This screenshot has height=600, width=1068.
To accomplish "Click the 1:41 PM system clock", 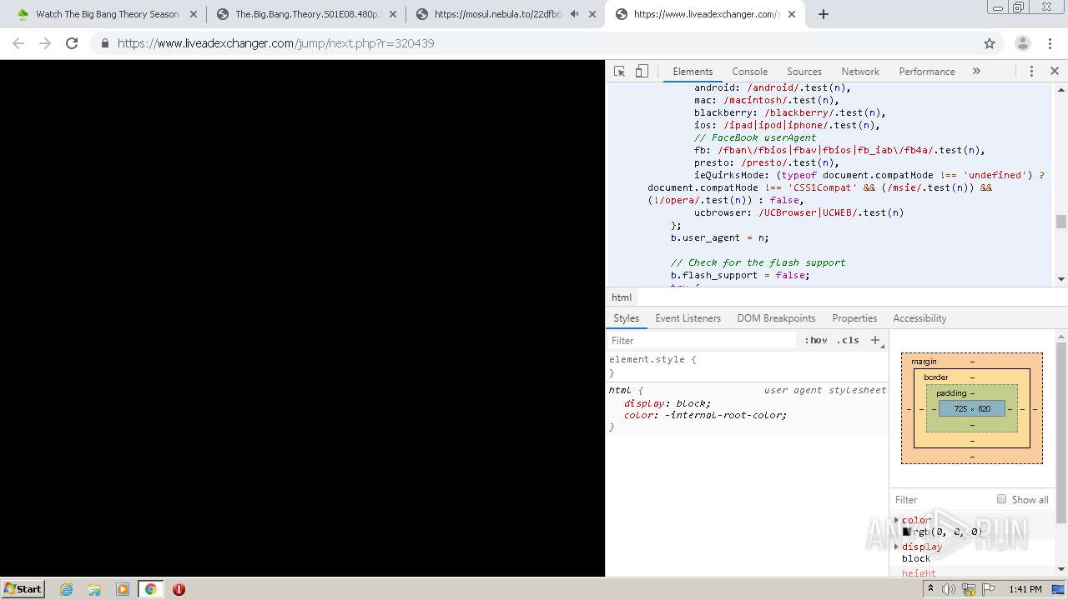I will pyautogui.click(x=1025, y=589).
